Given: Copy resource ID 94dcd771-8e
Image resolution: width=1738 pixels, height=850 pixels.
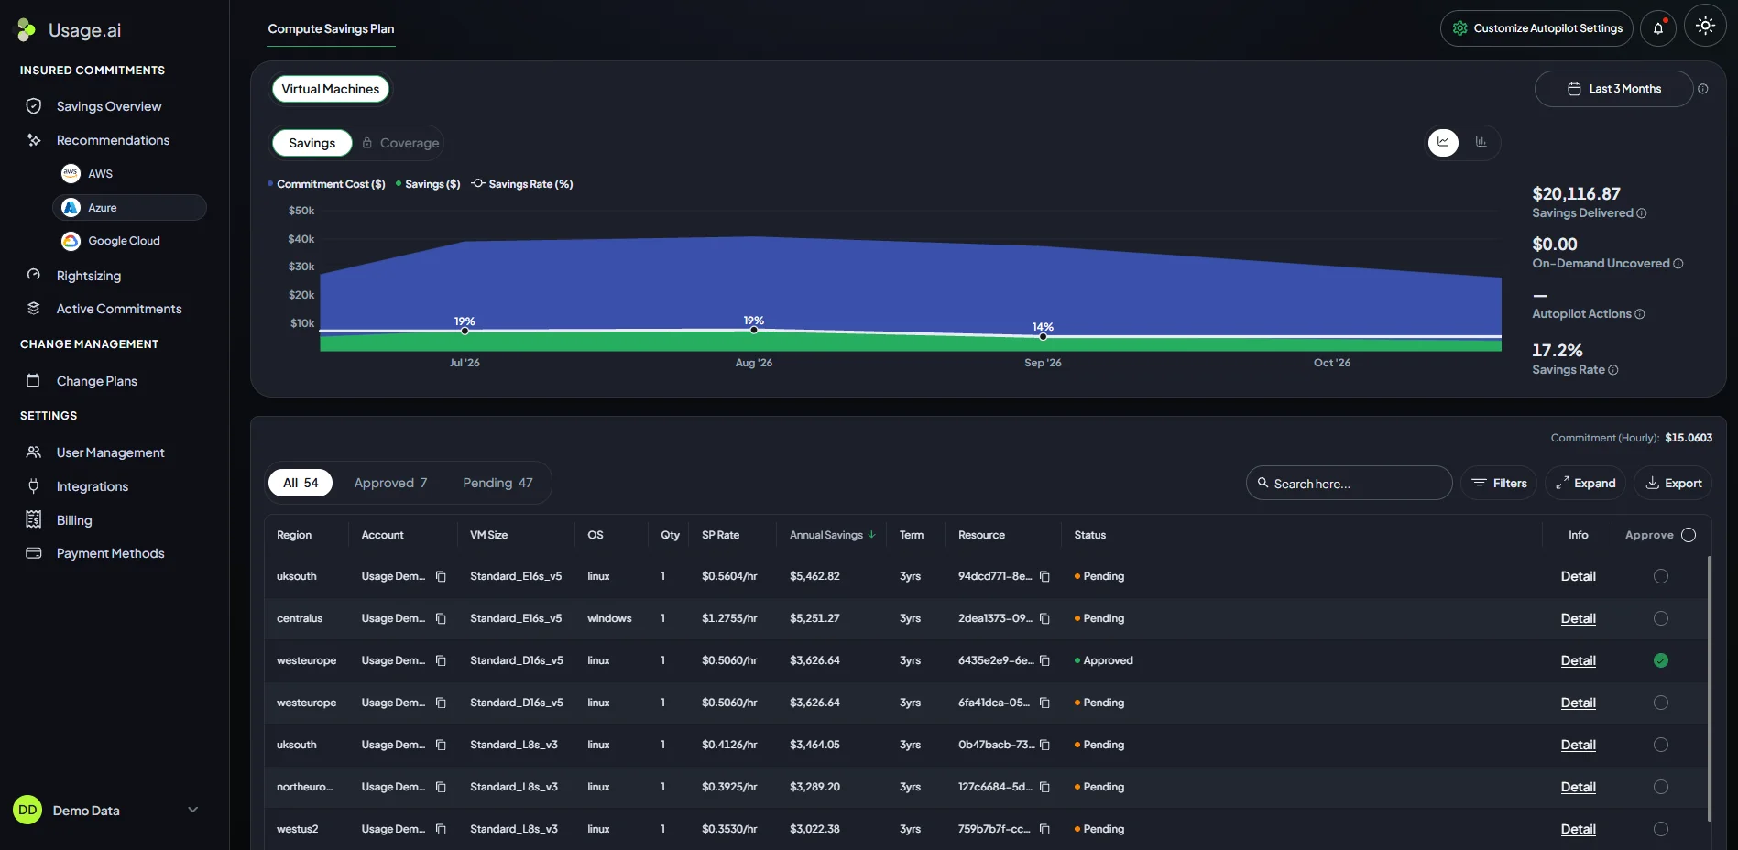Looking at the screenshot, I should (x=1044, y=576).
